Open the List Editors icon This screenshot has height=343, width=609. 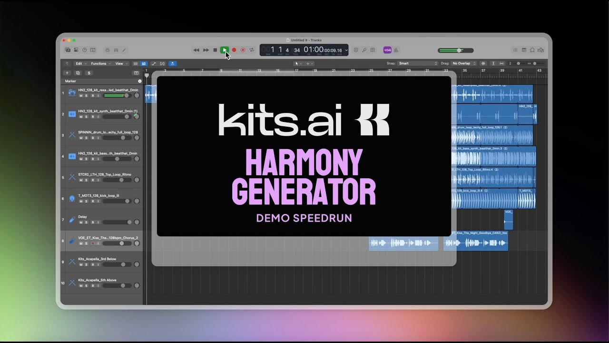(515, 50)
